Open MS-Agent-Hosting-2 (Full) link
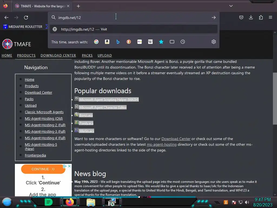 (x=45, y=125)
